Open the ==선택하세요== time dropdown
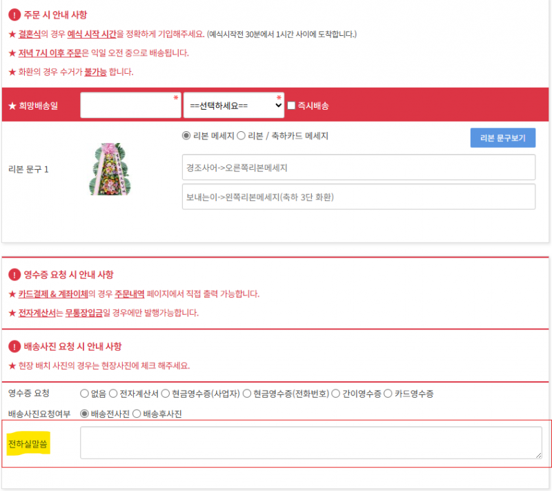The height and width of the screenshot is (491, 552). click(234, 106)
